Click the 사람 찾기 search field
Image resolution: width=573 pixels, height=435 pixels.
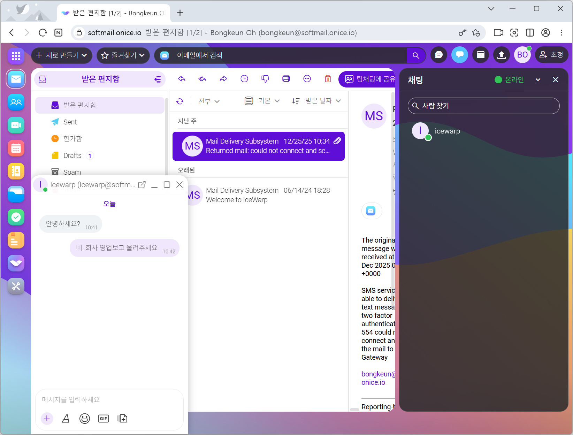click(x=483, y=106)
